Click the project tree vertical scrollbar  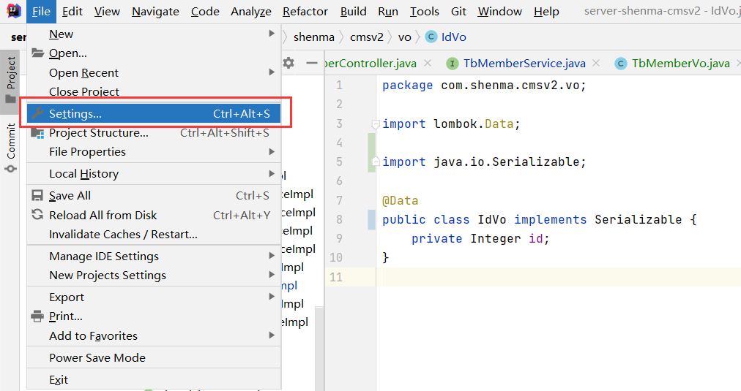pyautogui.click(x=319, y=348)
